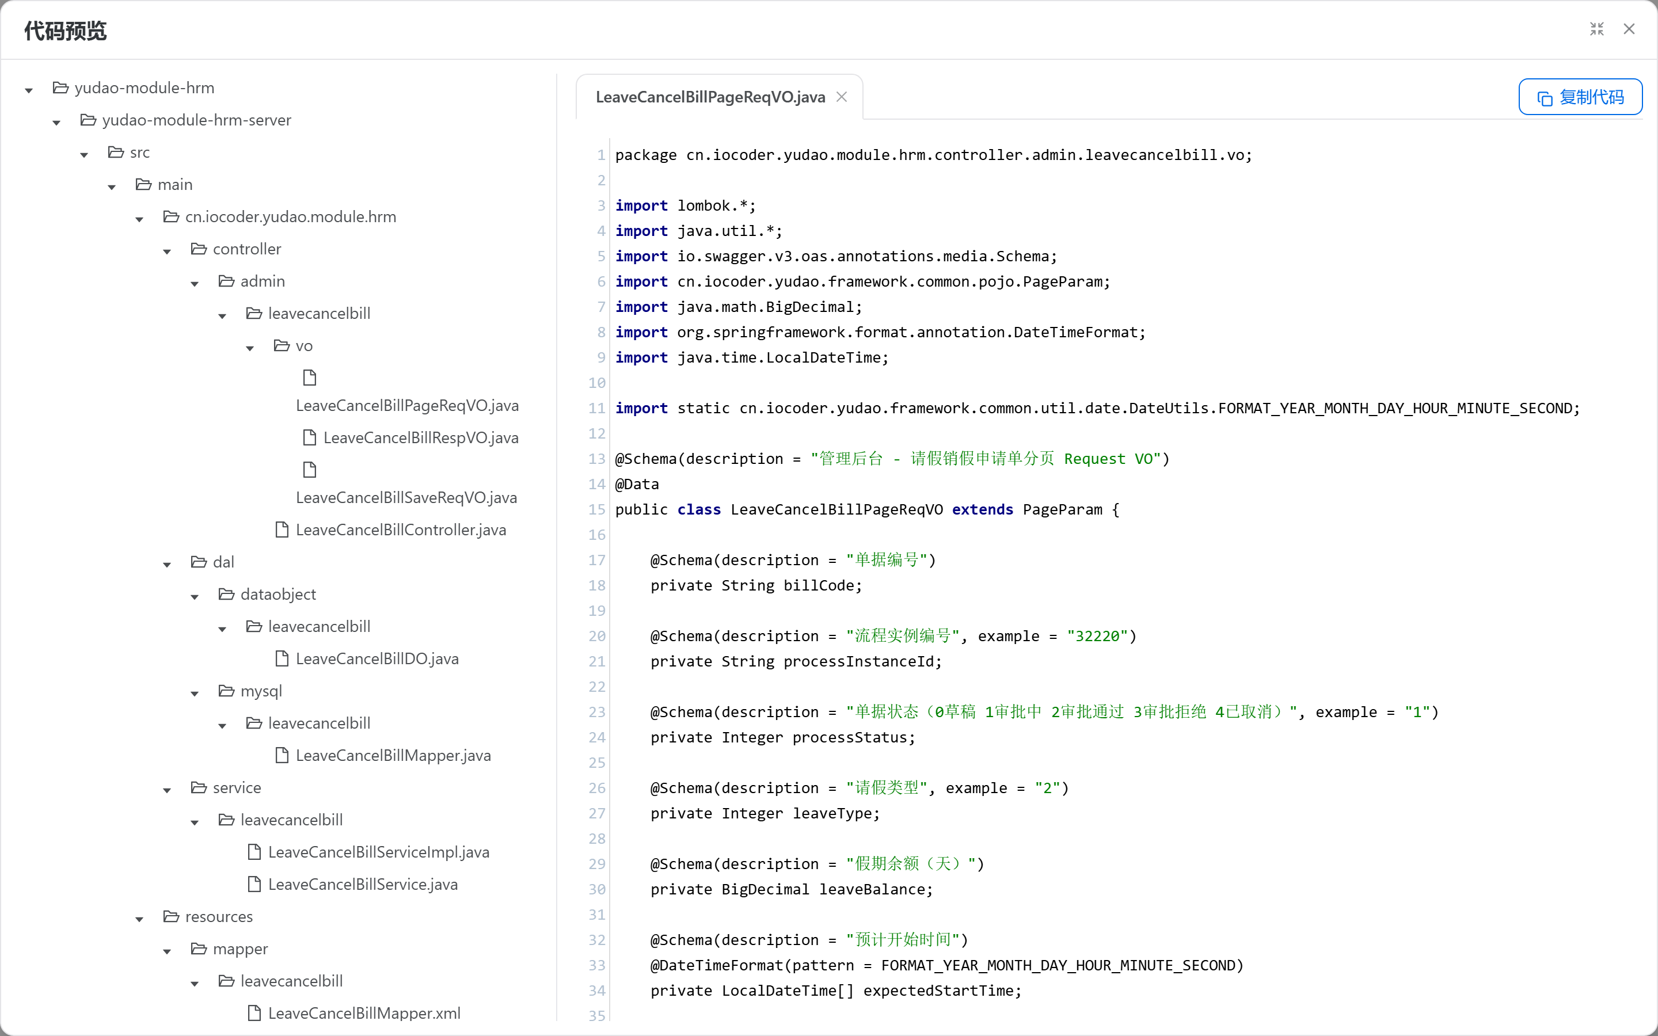This screenshot has height=1036, width=1658.
Task: Click the src folder icon
Action: coord(116,152)
